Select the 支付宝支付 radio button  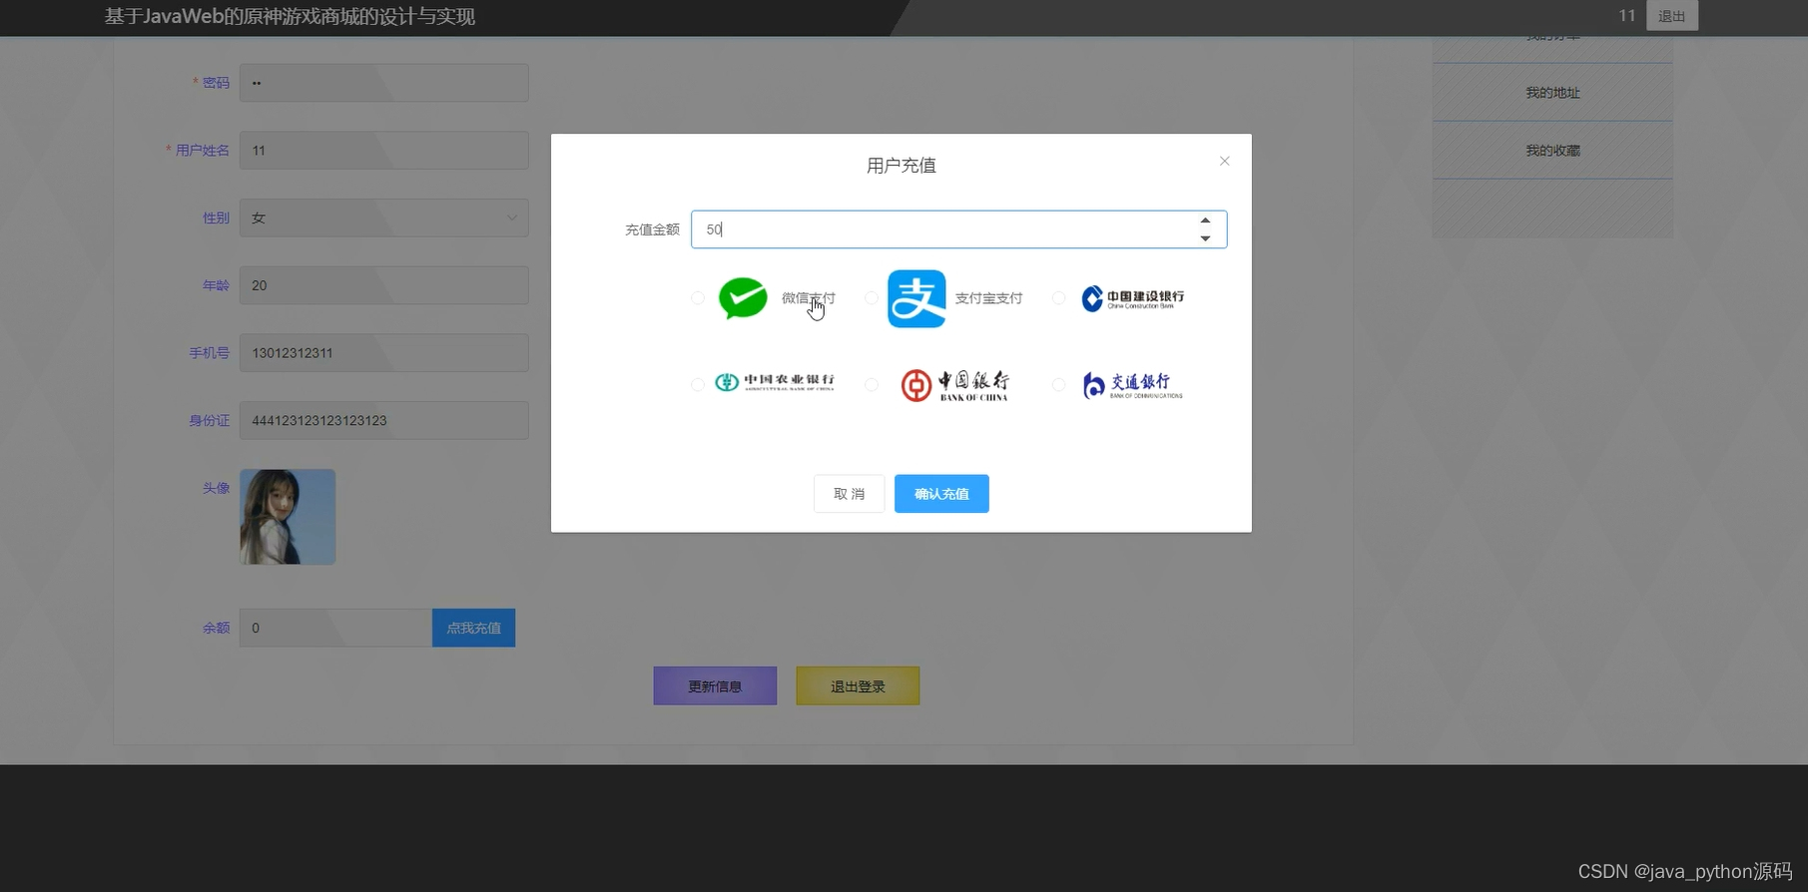(x=872, y=298)
